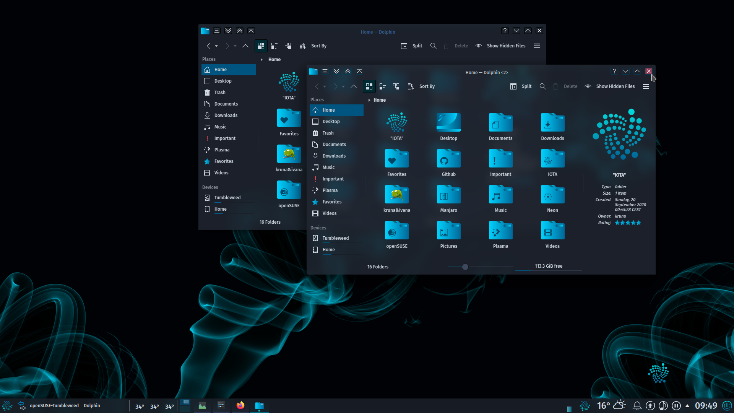
Task: Open the Desktop folder in the file grid
Action: pos(448,127)
